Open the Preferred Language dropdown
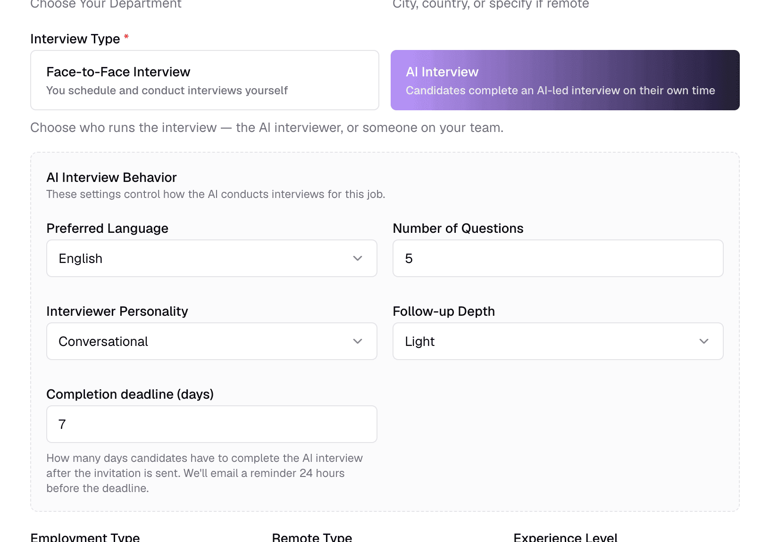 tap(212, 258)
